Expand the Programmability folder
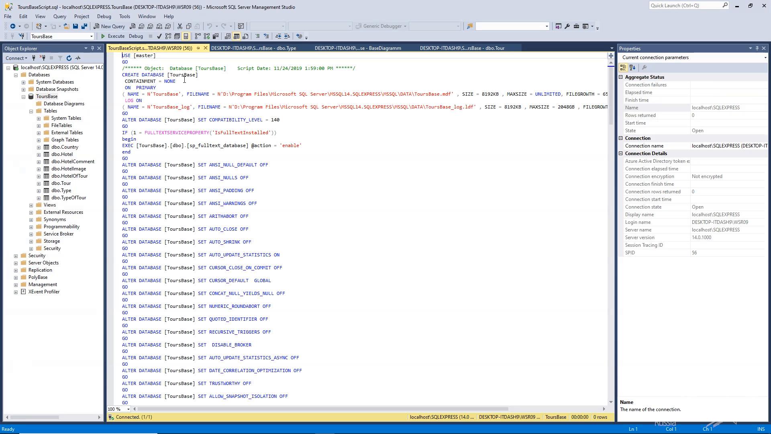 click(x=31, y=227)
